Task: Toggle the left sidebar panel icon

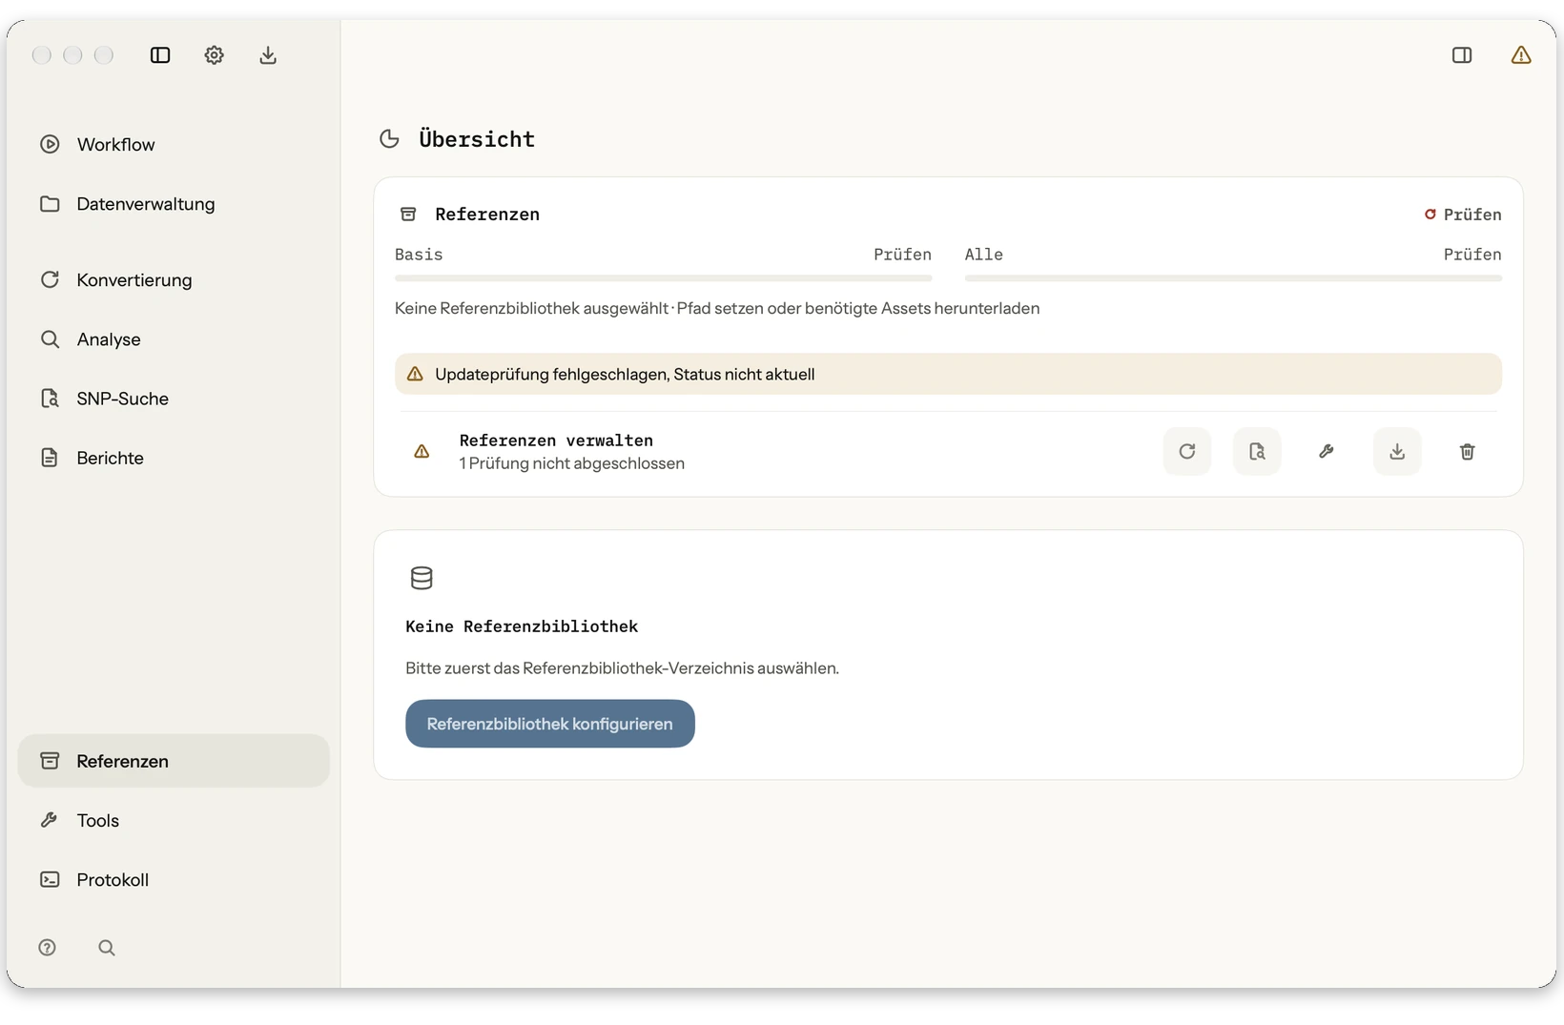Action: click(x=160, y=55)
